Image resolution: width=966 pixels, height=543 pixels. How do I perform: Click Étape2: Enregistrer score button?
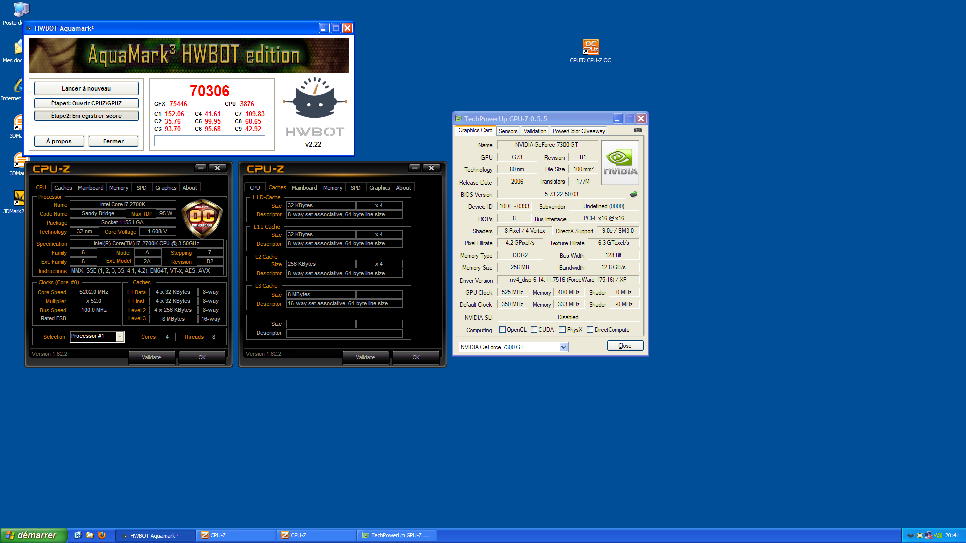tap(87, 116)
